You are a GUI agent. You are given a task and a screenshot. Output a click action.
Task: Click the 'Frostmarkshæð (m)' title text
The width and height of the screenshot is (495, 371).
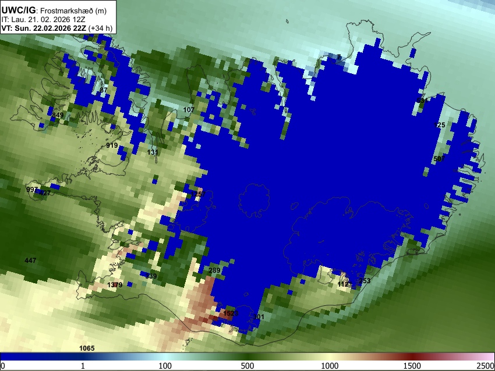[73, 10]
